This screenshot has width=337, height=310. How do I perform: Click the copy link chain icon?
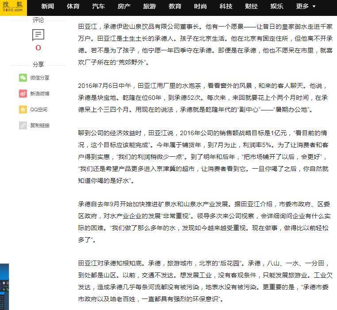click(23, 125)
